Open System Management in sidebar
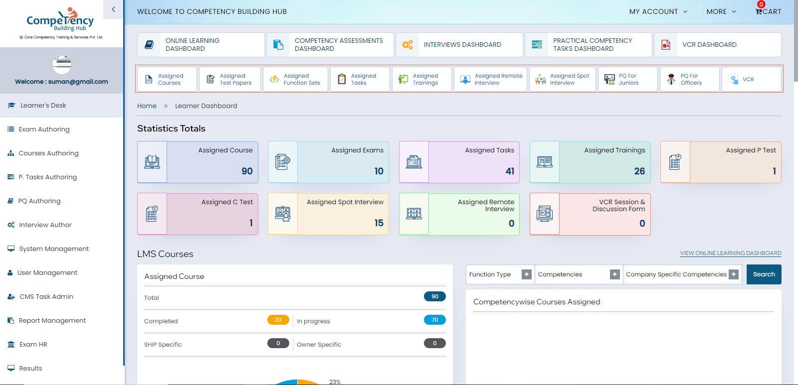Screen dimensions: 798x385 tap(62, 249)
